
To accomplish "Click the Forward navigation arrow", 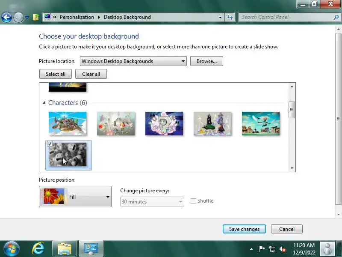I will point(18,17).
